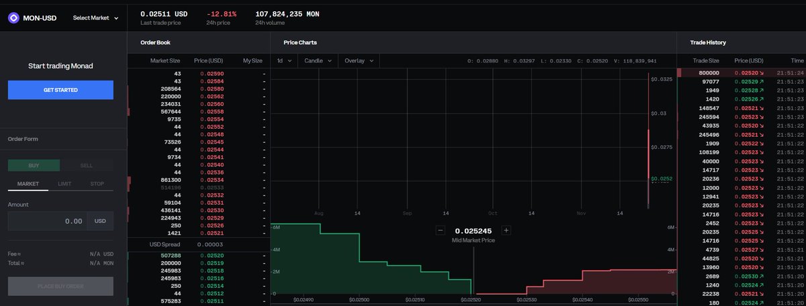Click the -12.81% 24h price value
806x306 pixels.
coord(222,13)
